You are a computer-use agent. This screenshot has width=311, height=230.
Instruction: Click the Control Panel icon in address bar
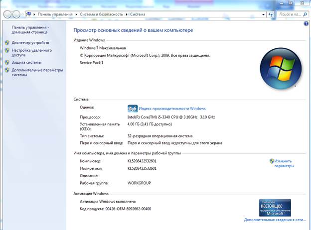pyautogui.click(x=29, y=14)
